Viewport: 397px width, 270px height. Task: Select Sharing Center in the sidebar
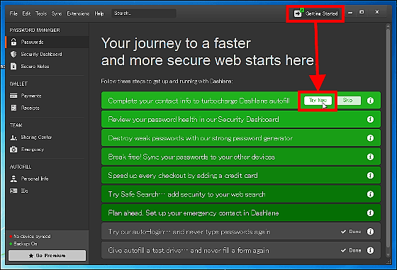tap(47, 137)
